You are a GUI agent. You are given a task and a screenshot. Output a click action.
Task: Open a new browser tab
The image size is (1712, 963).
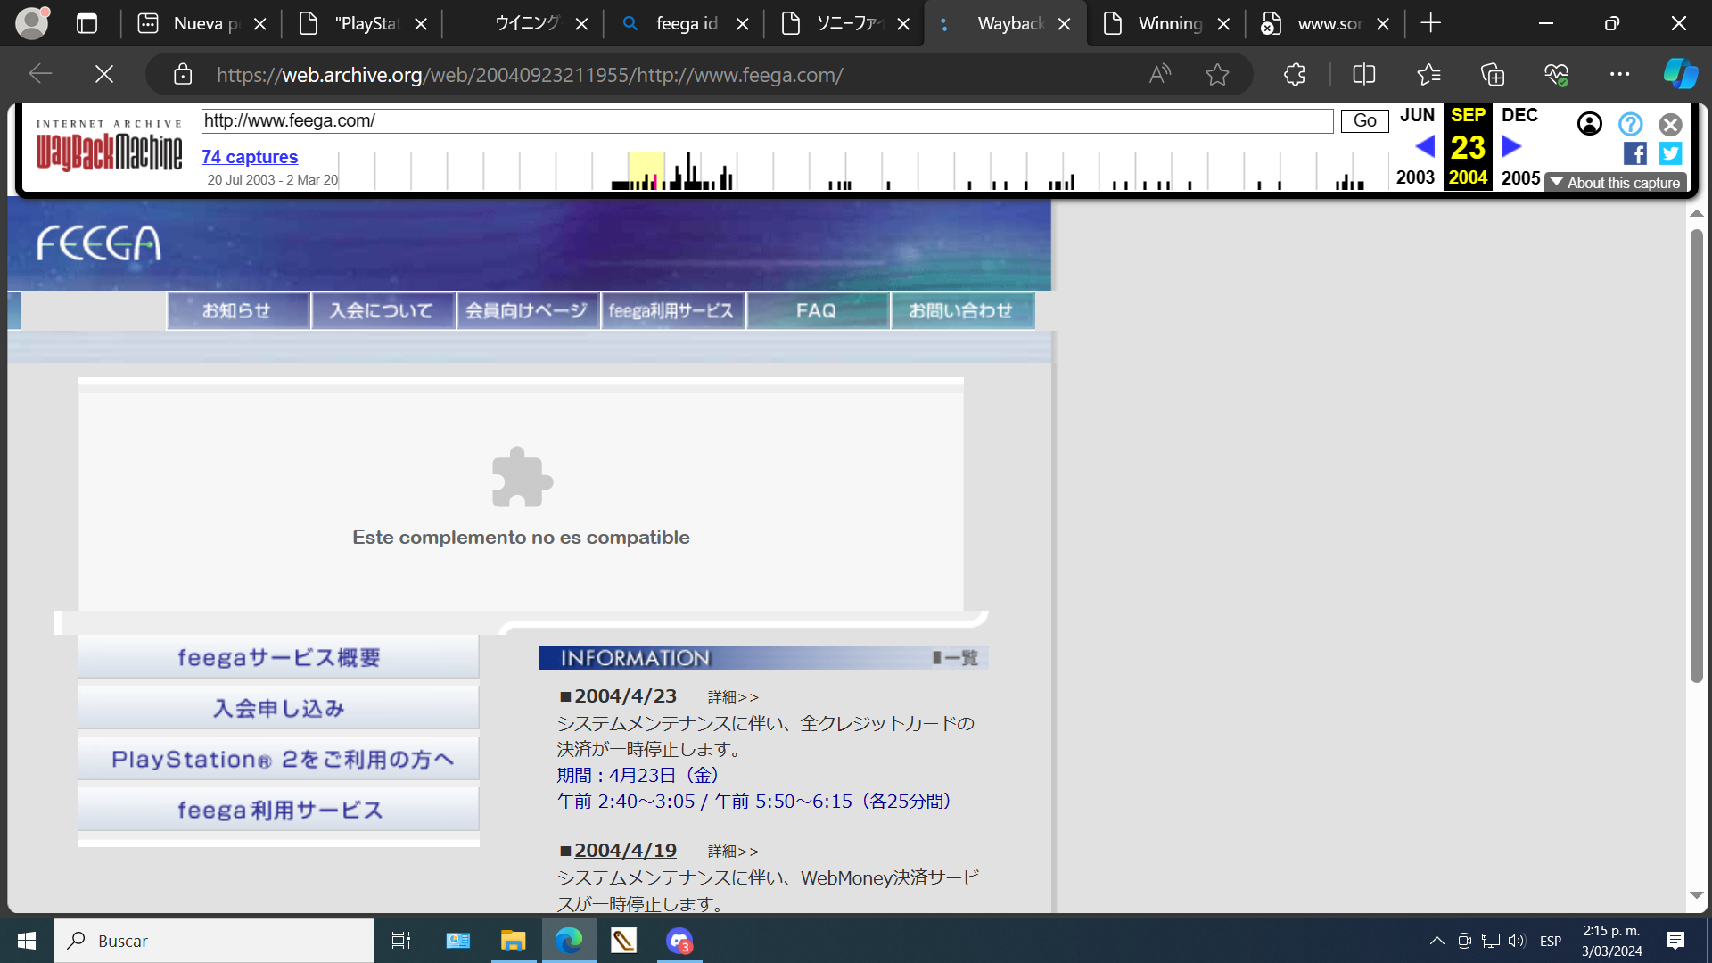[x=1430, y=23]
